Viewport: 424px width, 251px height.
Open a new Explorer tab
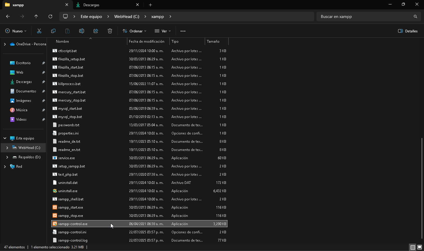150,5
